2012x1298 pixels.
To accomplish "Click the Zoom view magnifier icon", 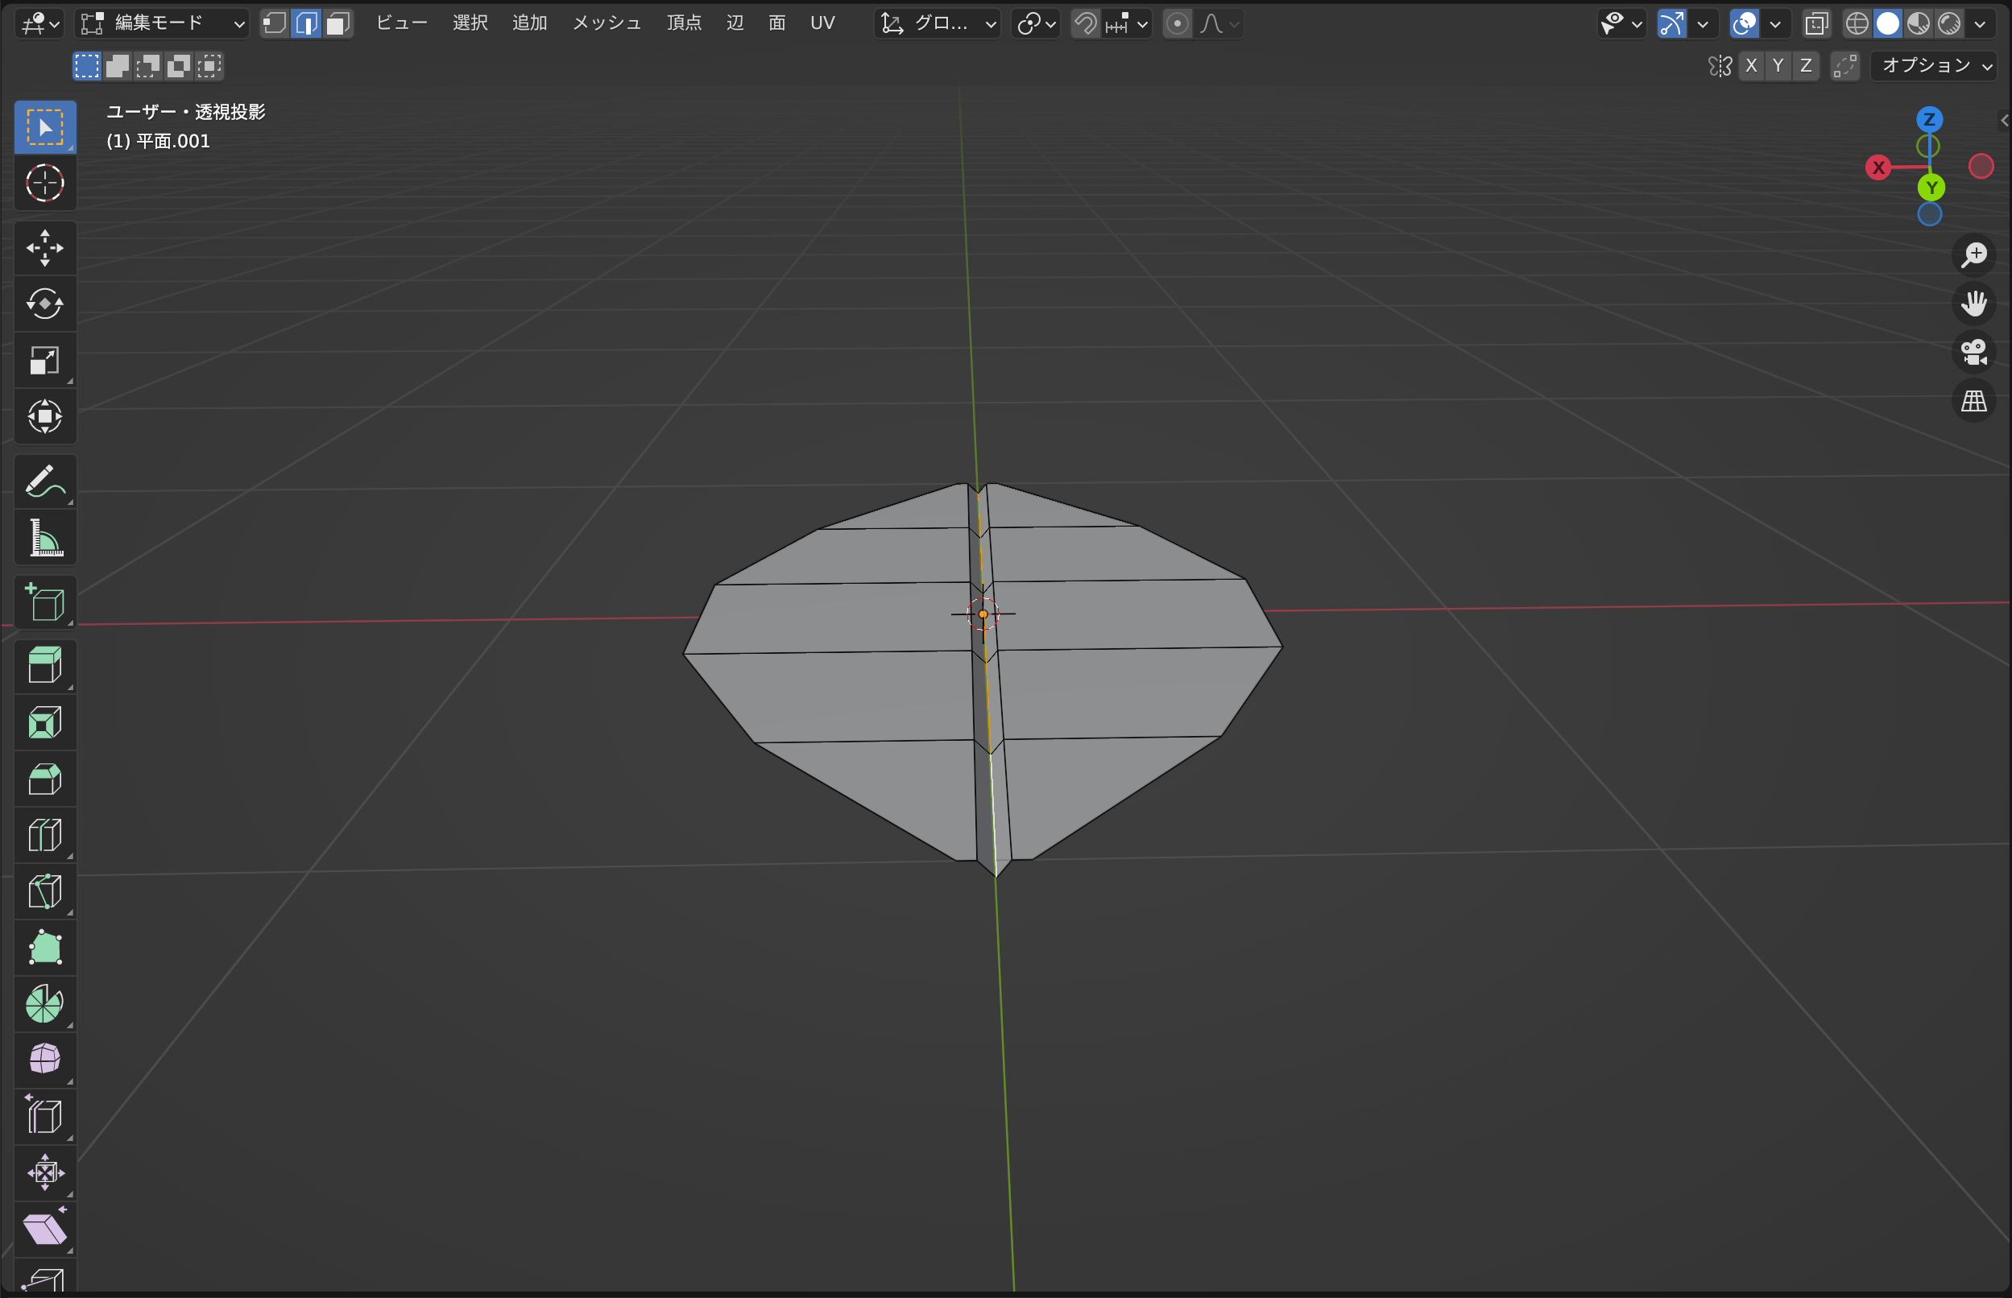I will click(1973, 254).
